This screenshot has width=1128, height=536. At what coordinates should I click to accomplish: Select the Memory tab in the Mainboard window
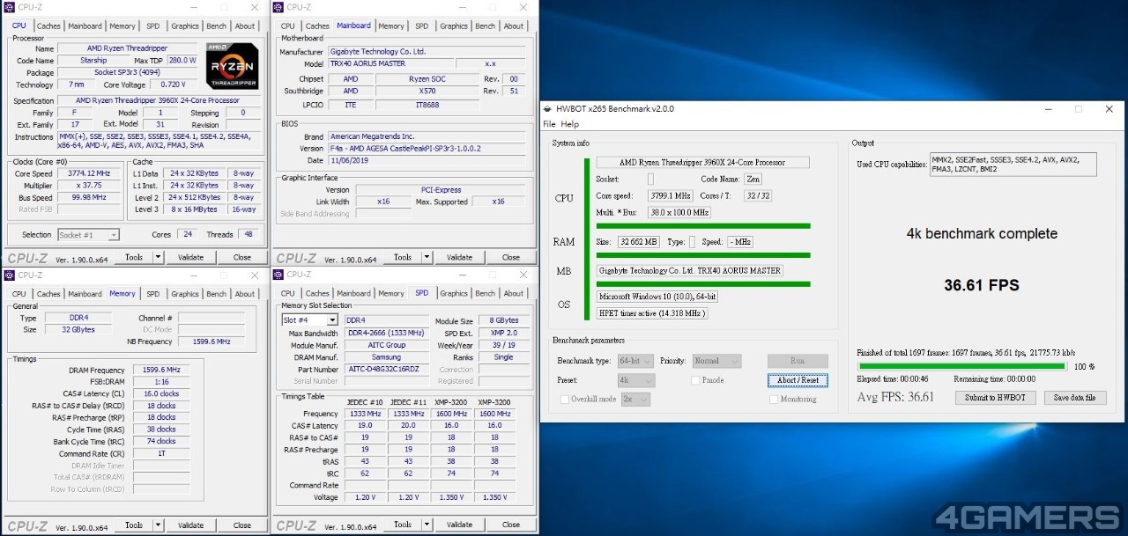click(x=391, y=26)
